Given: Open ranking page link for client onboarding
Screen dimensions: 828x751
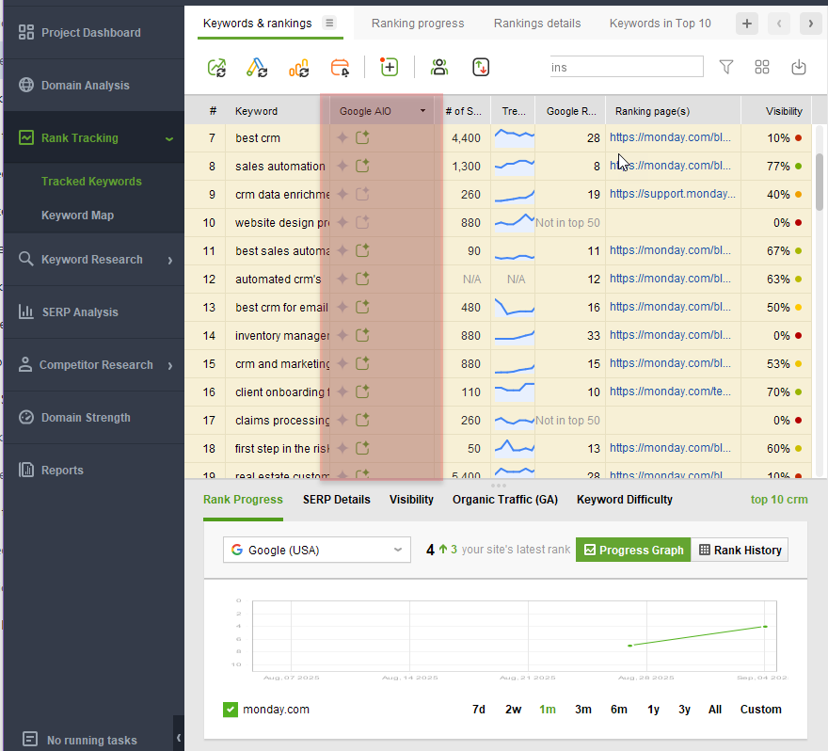Looking at the screenshot, I should coord(670,391).
